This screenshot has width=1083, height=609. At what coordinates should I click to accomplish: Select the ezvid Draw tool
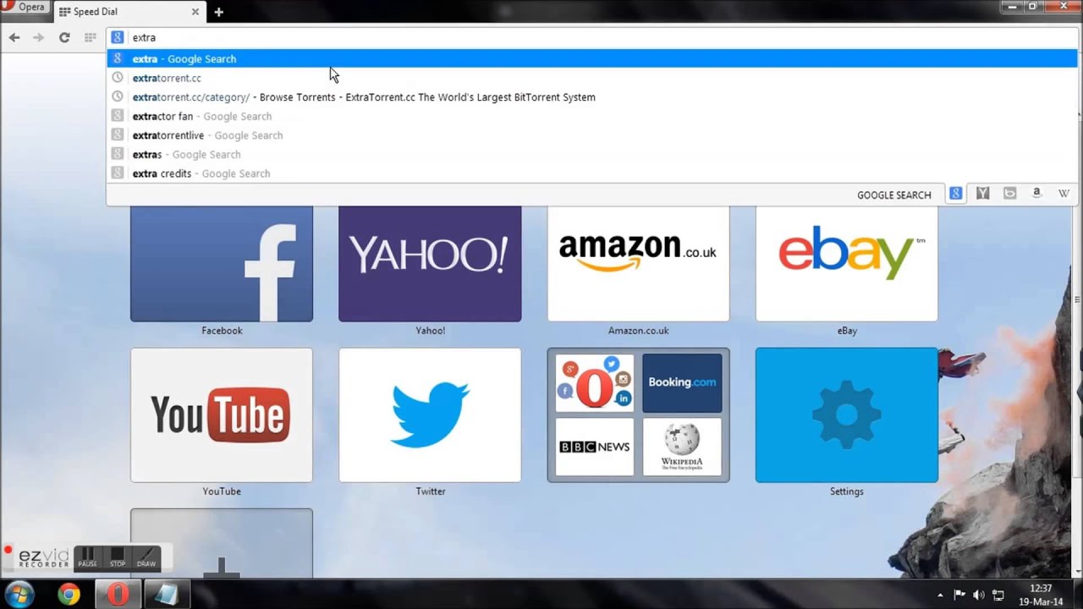click(x=146, y=557)
